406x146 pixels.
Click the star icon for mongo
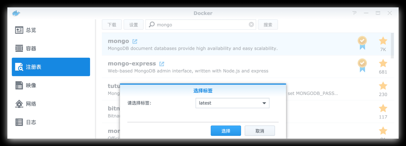click(383, 41)
